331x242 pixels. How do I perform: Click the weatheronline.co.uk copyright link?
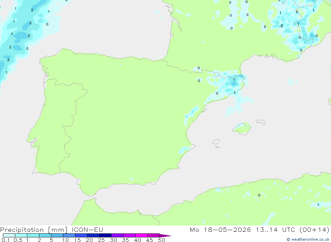[x=308, y=239]
